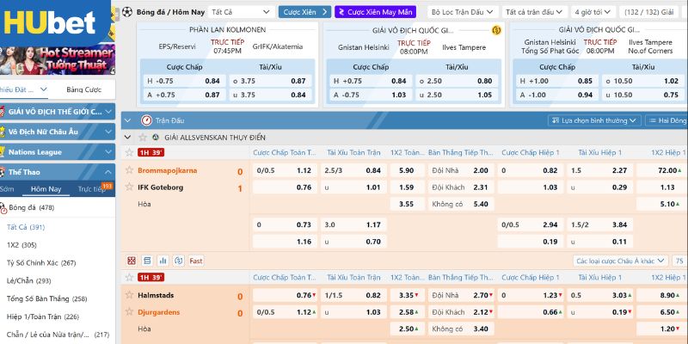Pick H -0.75 odds 0.84 on EPS/Reservi card
The image size is (688, 344).
184,81
